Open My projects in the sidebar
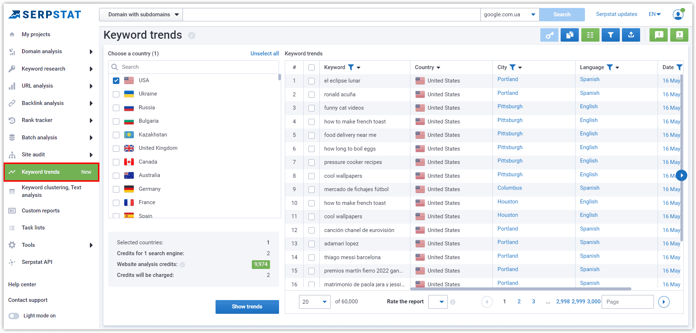 [x=36, y=34]
